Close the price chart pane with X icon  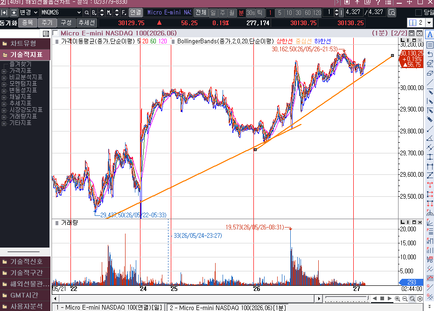point(420,34)
